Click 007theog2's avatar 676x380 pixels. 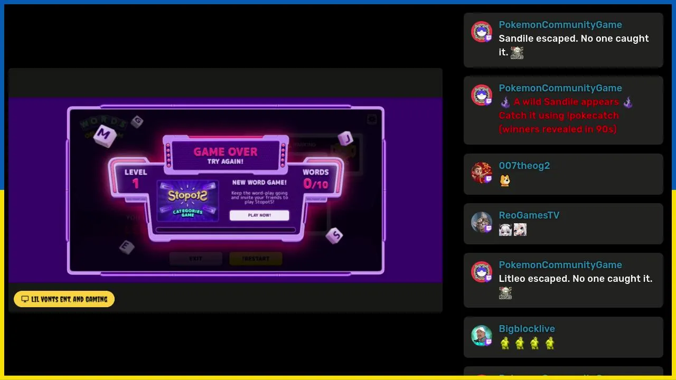pos(482,173)
